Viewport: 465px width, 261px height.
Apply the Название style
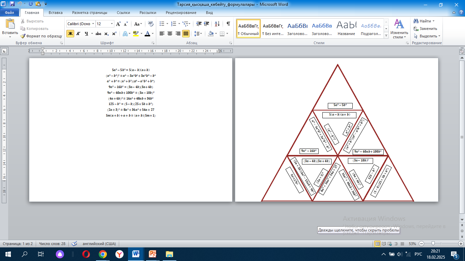[x=347, y=29]
